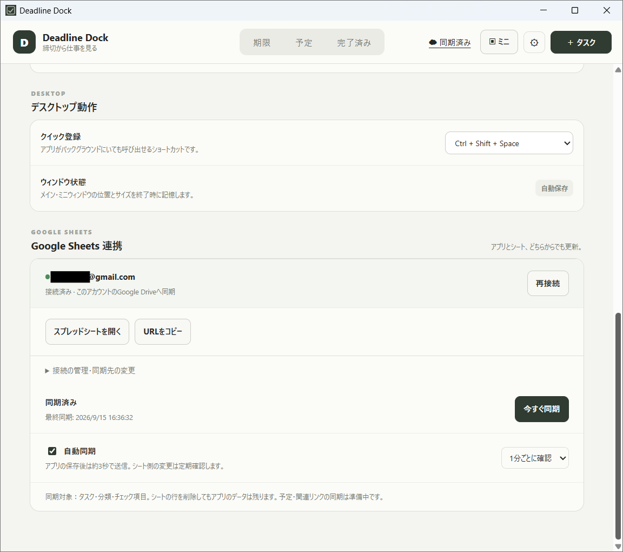This screenshot has height=552, width=623.
Task: Click the "再接続" reconnect button
Action: click(548, 283)
